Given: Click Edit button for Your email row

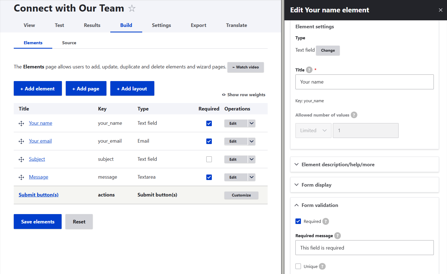Looking at the screenshot, I should pyautogui.click(x=236, y=141).
